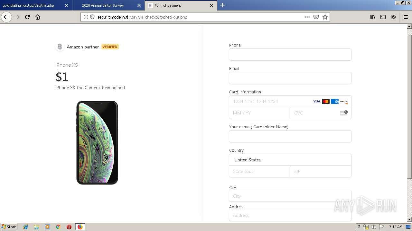The height and width of the screenshot is (231, 412).
Task: Open Internet Explorer from taskbar
Action: (x=26, y=227)
